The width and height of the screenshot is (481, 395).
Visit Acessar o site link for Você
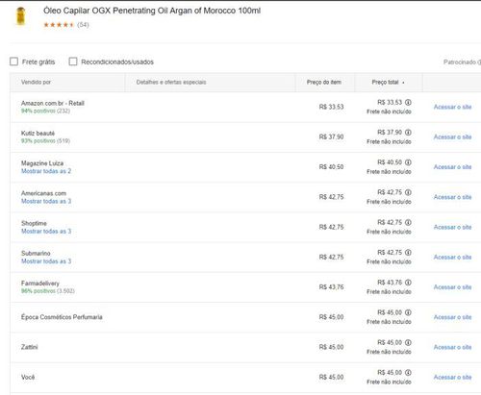coord(452,378)
